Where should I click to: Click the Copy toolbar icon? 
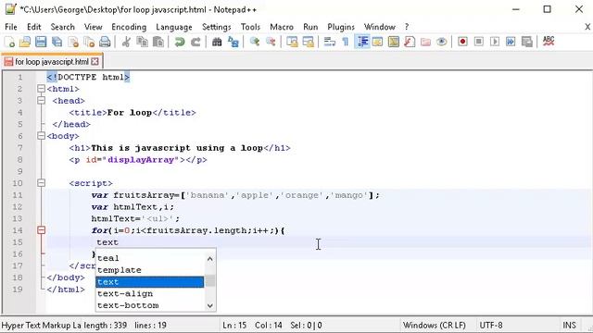142,42
